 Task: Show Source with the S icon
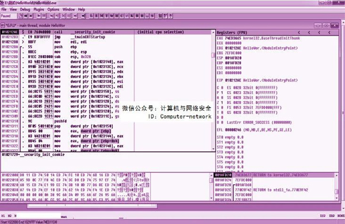pyautogui.click(x=152, y=16)
